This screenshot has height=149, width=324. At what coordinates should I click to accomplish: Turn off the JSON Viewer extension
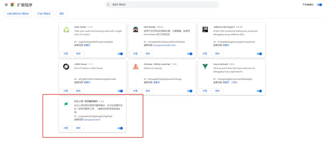coord(120,91)
